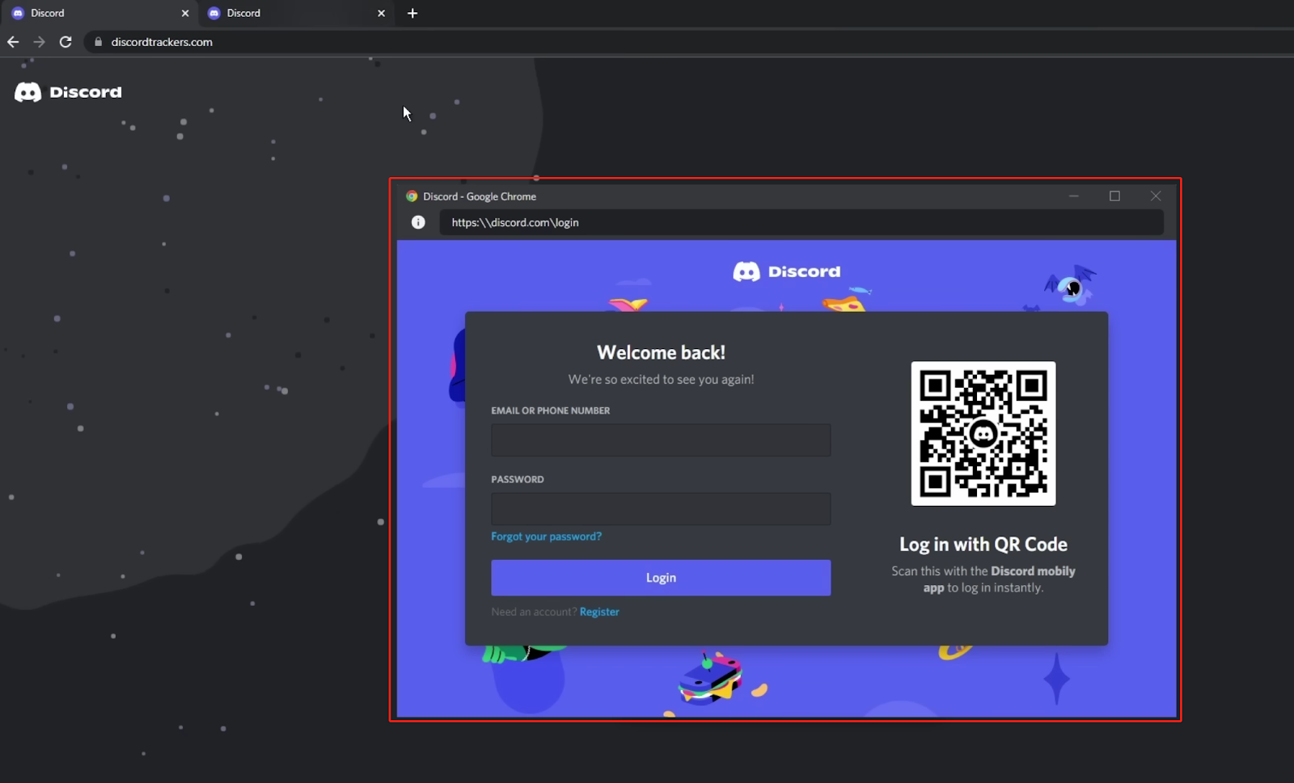The width and height of the screenshot is (1294, 783).
Task: Click the Discord logo above login form
Action: [x=787, y=272]
